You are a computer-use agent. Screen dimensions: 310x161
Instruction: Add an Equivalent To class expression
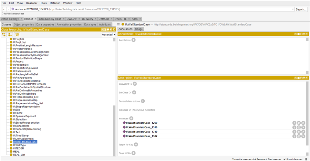click(135, 84)
